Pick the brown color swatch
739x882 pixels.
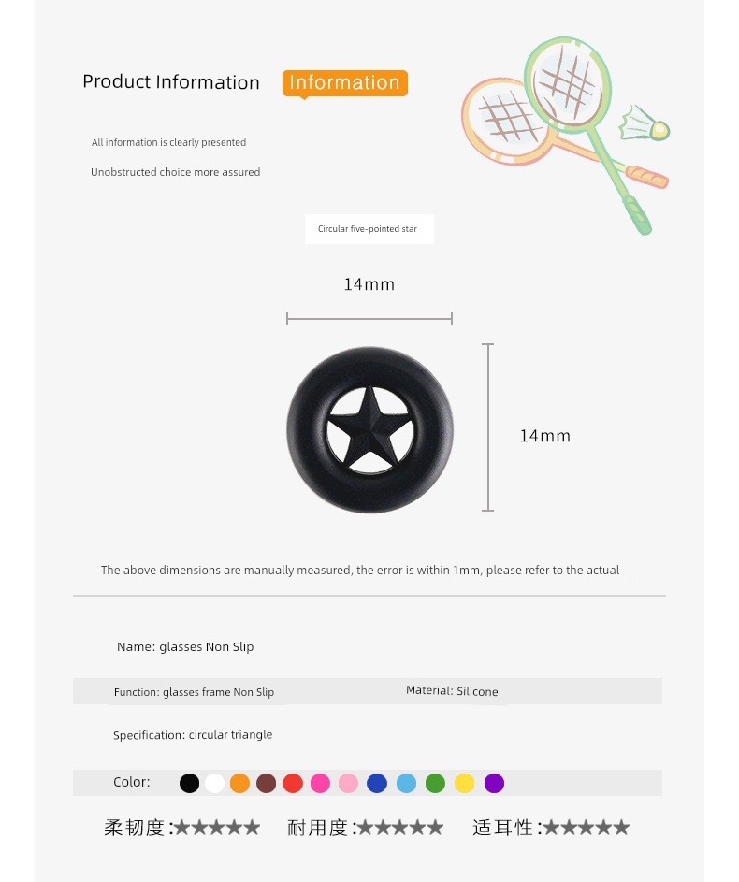pos(266,783)
